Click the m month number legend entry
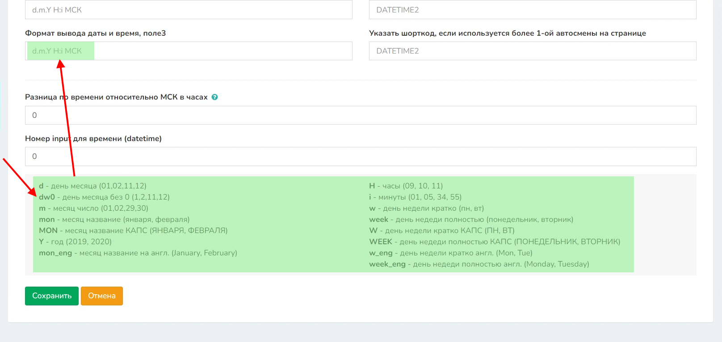This screenshot has height=342, width=722. point(93,208)
